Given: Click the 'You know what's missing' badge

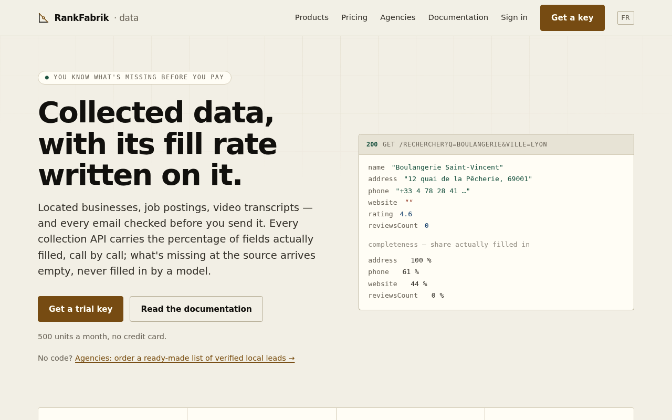Looking at the screenshot, I should click(x=134, y=78).
